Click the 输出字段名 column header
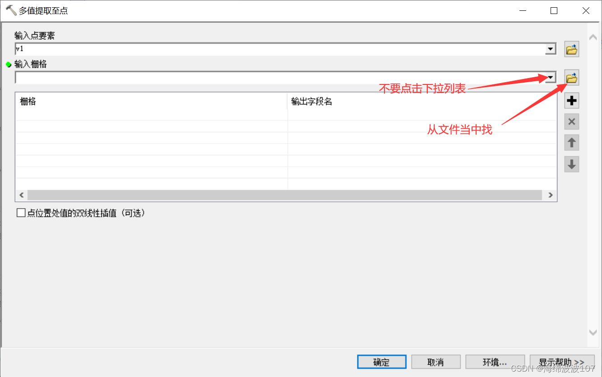Screen dimensions: 602x377 421,102
